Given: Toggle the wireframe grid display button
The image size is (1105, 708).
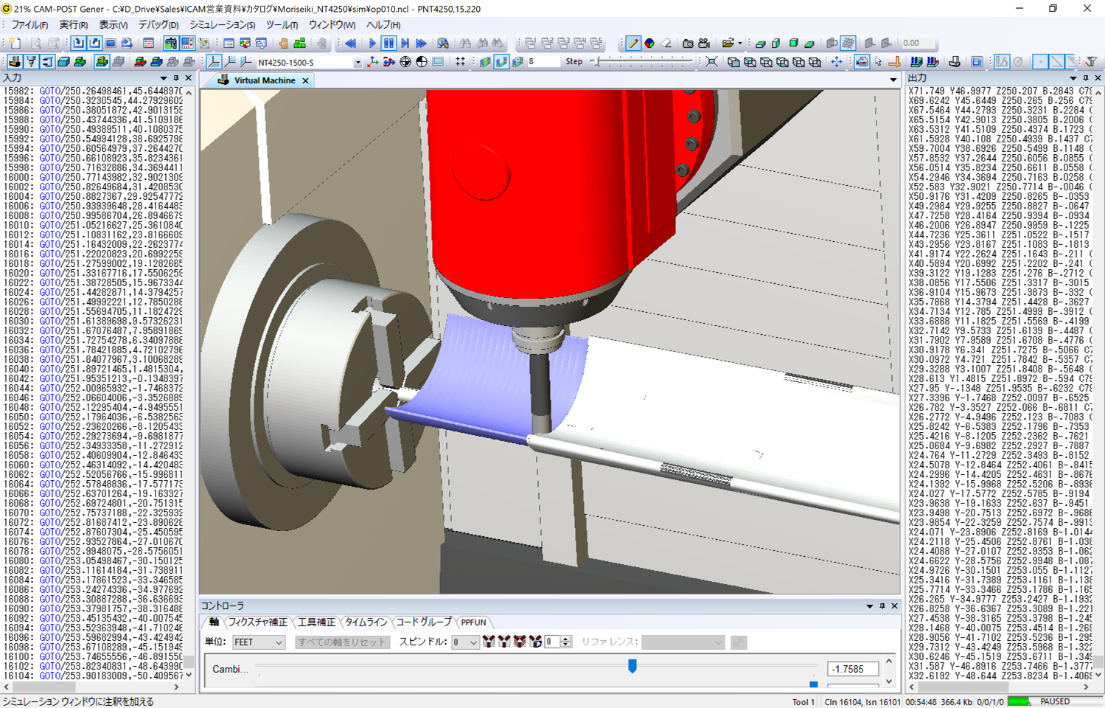Looking at the screenshot, I should click(848, 44).
